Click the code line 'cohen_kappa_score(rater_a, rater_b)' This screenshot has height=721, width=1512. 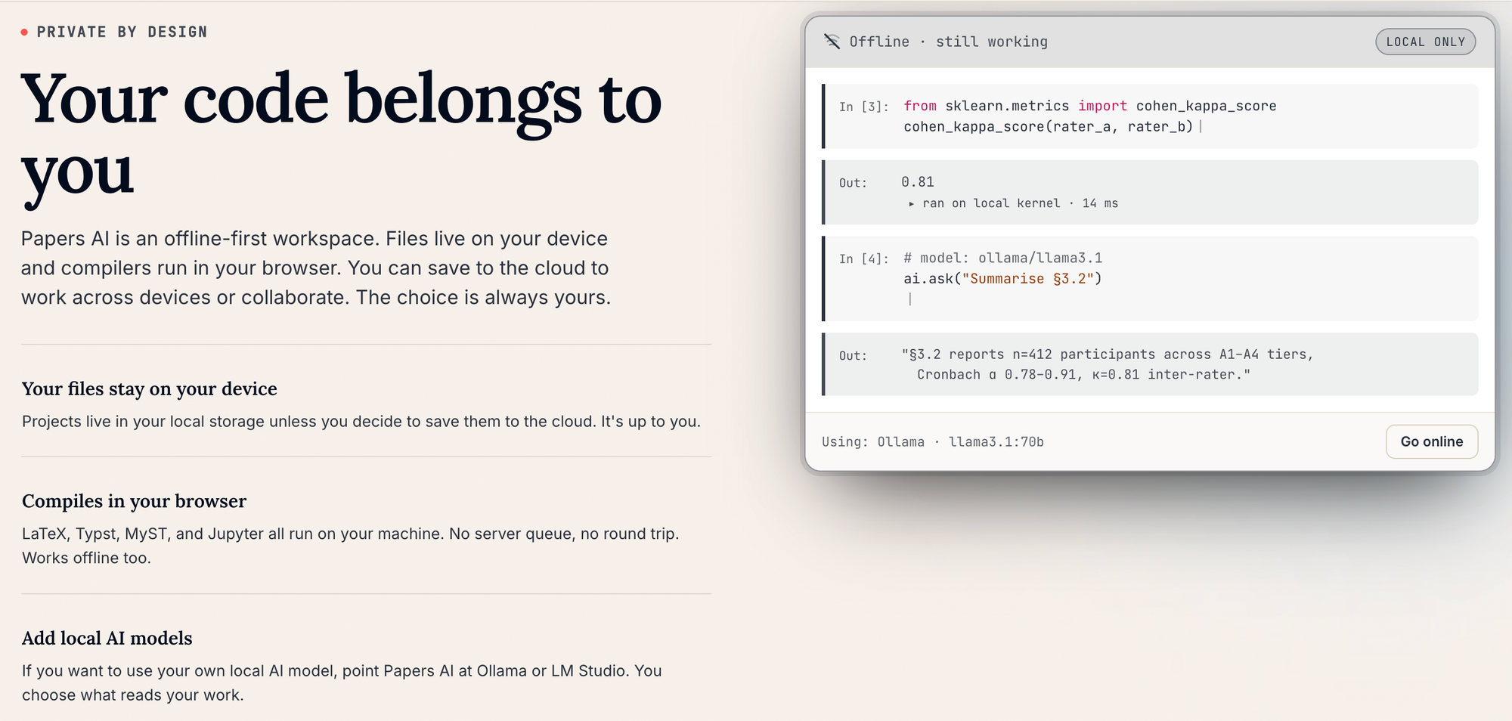[1049, 126]
